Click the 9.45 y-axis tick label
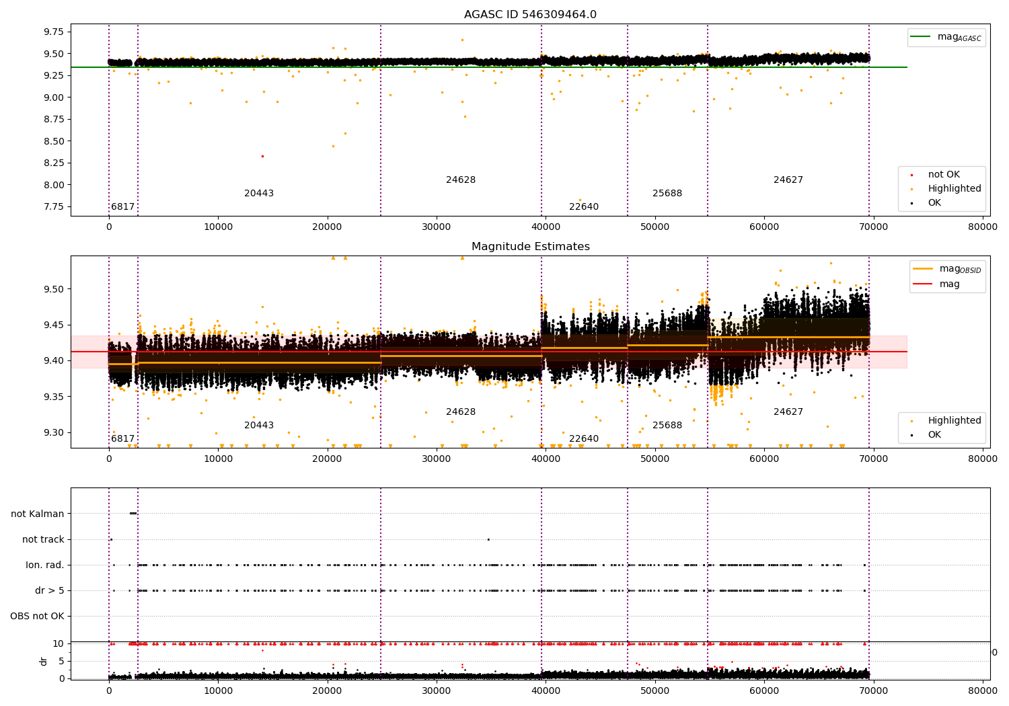 coord(53,325)
